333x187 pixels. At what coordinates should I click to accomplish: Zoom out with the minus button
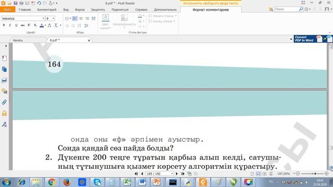tap(298, 173)
